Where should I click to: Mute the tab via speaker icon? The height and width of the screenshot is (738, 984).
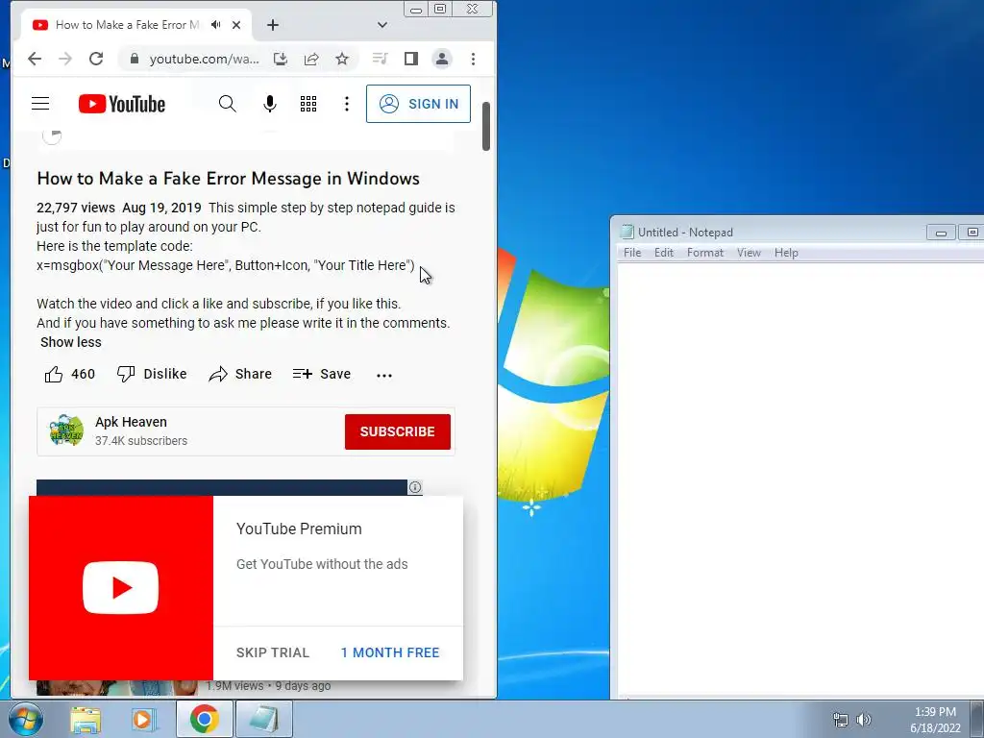(x=216, y=24)
